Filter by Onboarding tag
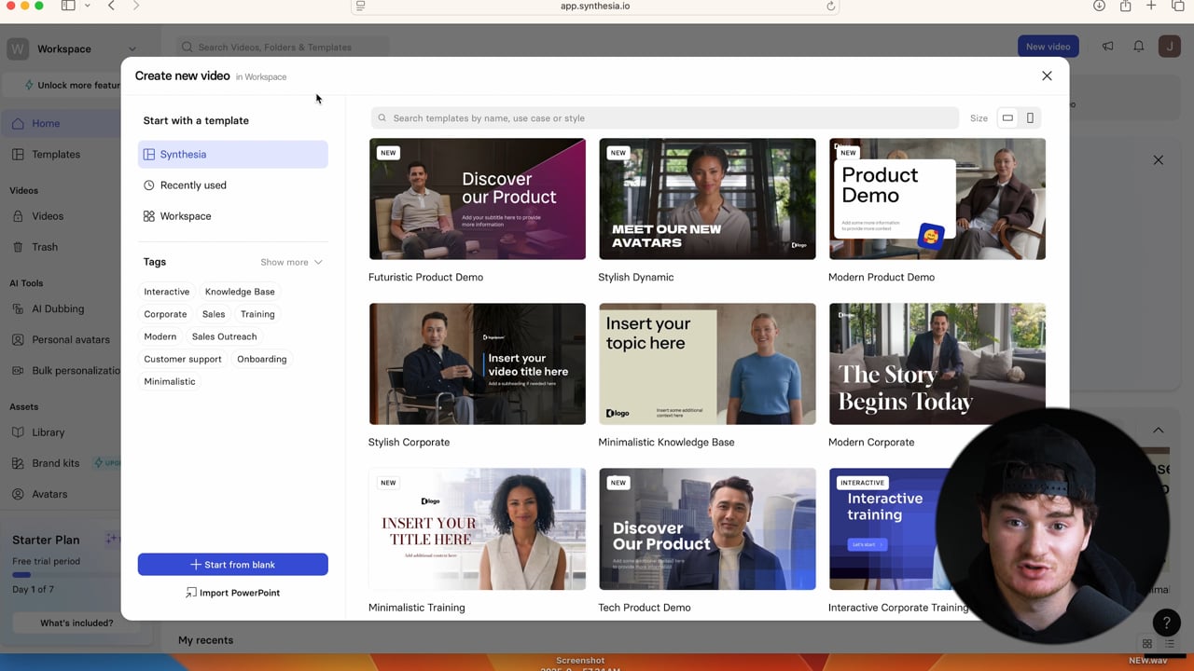 click(x=262, y=359)
